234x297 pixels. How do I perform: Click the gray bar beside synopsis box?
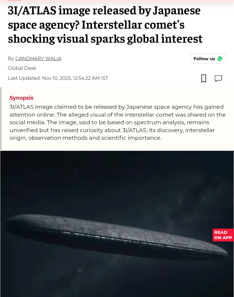(1, 118)
